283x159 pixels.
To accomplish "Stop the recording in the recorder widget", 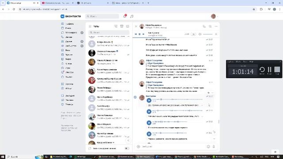I will (x=277, y=70).
